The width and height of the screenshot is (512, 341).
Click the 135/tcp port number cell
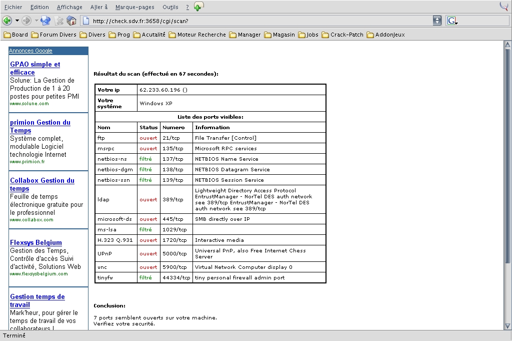pyautogui.click(x=176, y=148)
